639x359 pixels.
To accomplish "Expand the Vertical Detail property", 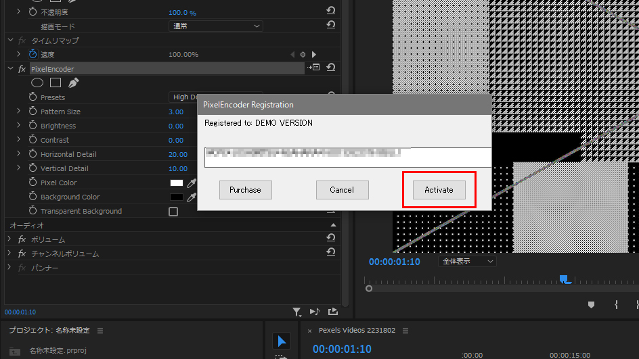I will [x=18, y=168].
